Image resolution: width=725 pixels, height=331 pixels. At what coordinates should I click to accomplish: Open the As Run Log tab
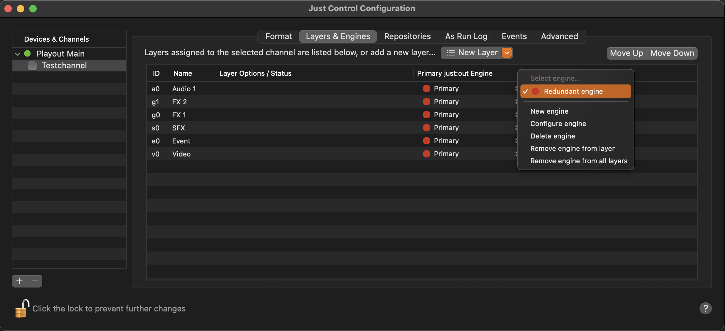point(466,36)
